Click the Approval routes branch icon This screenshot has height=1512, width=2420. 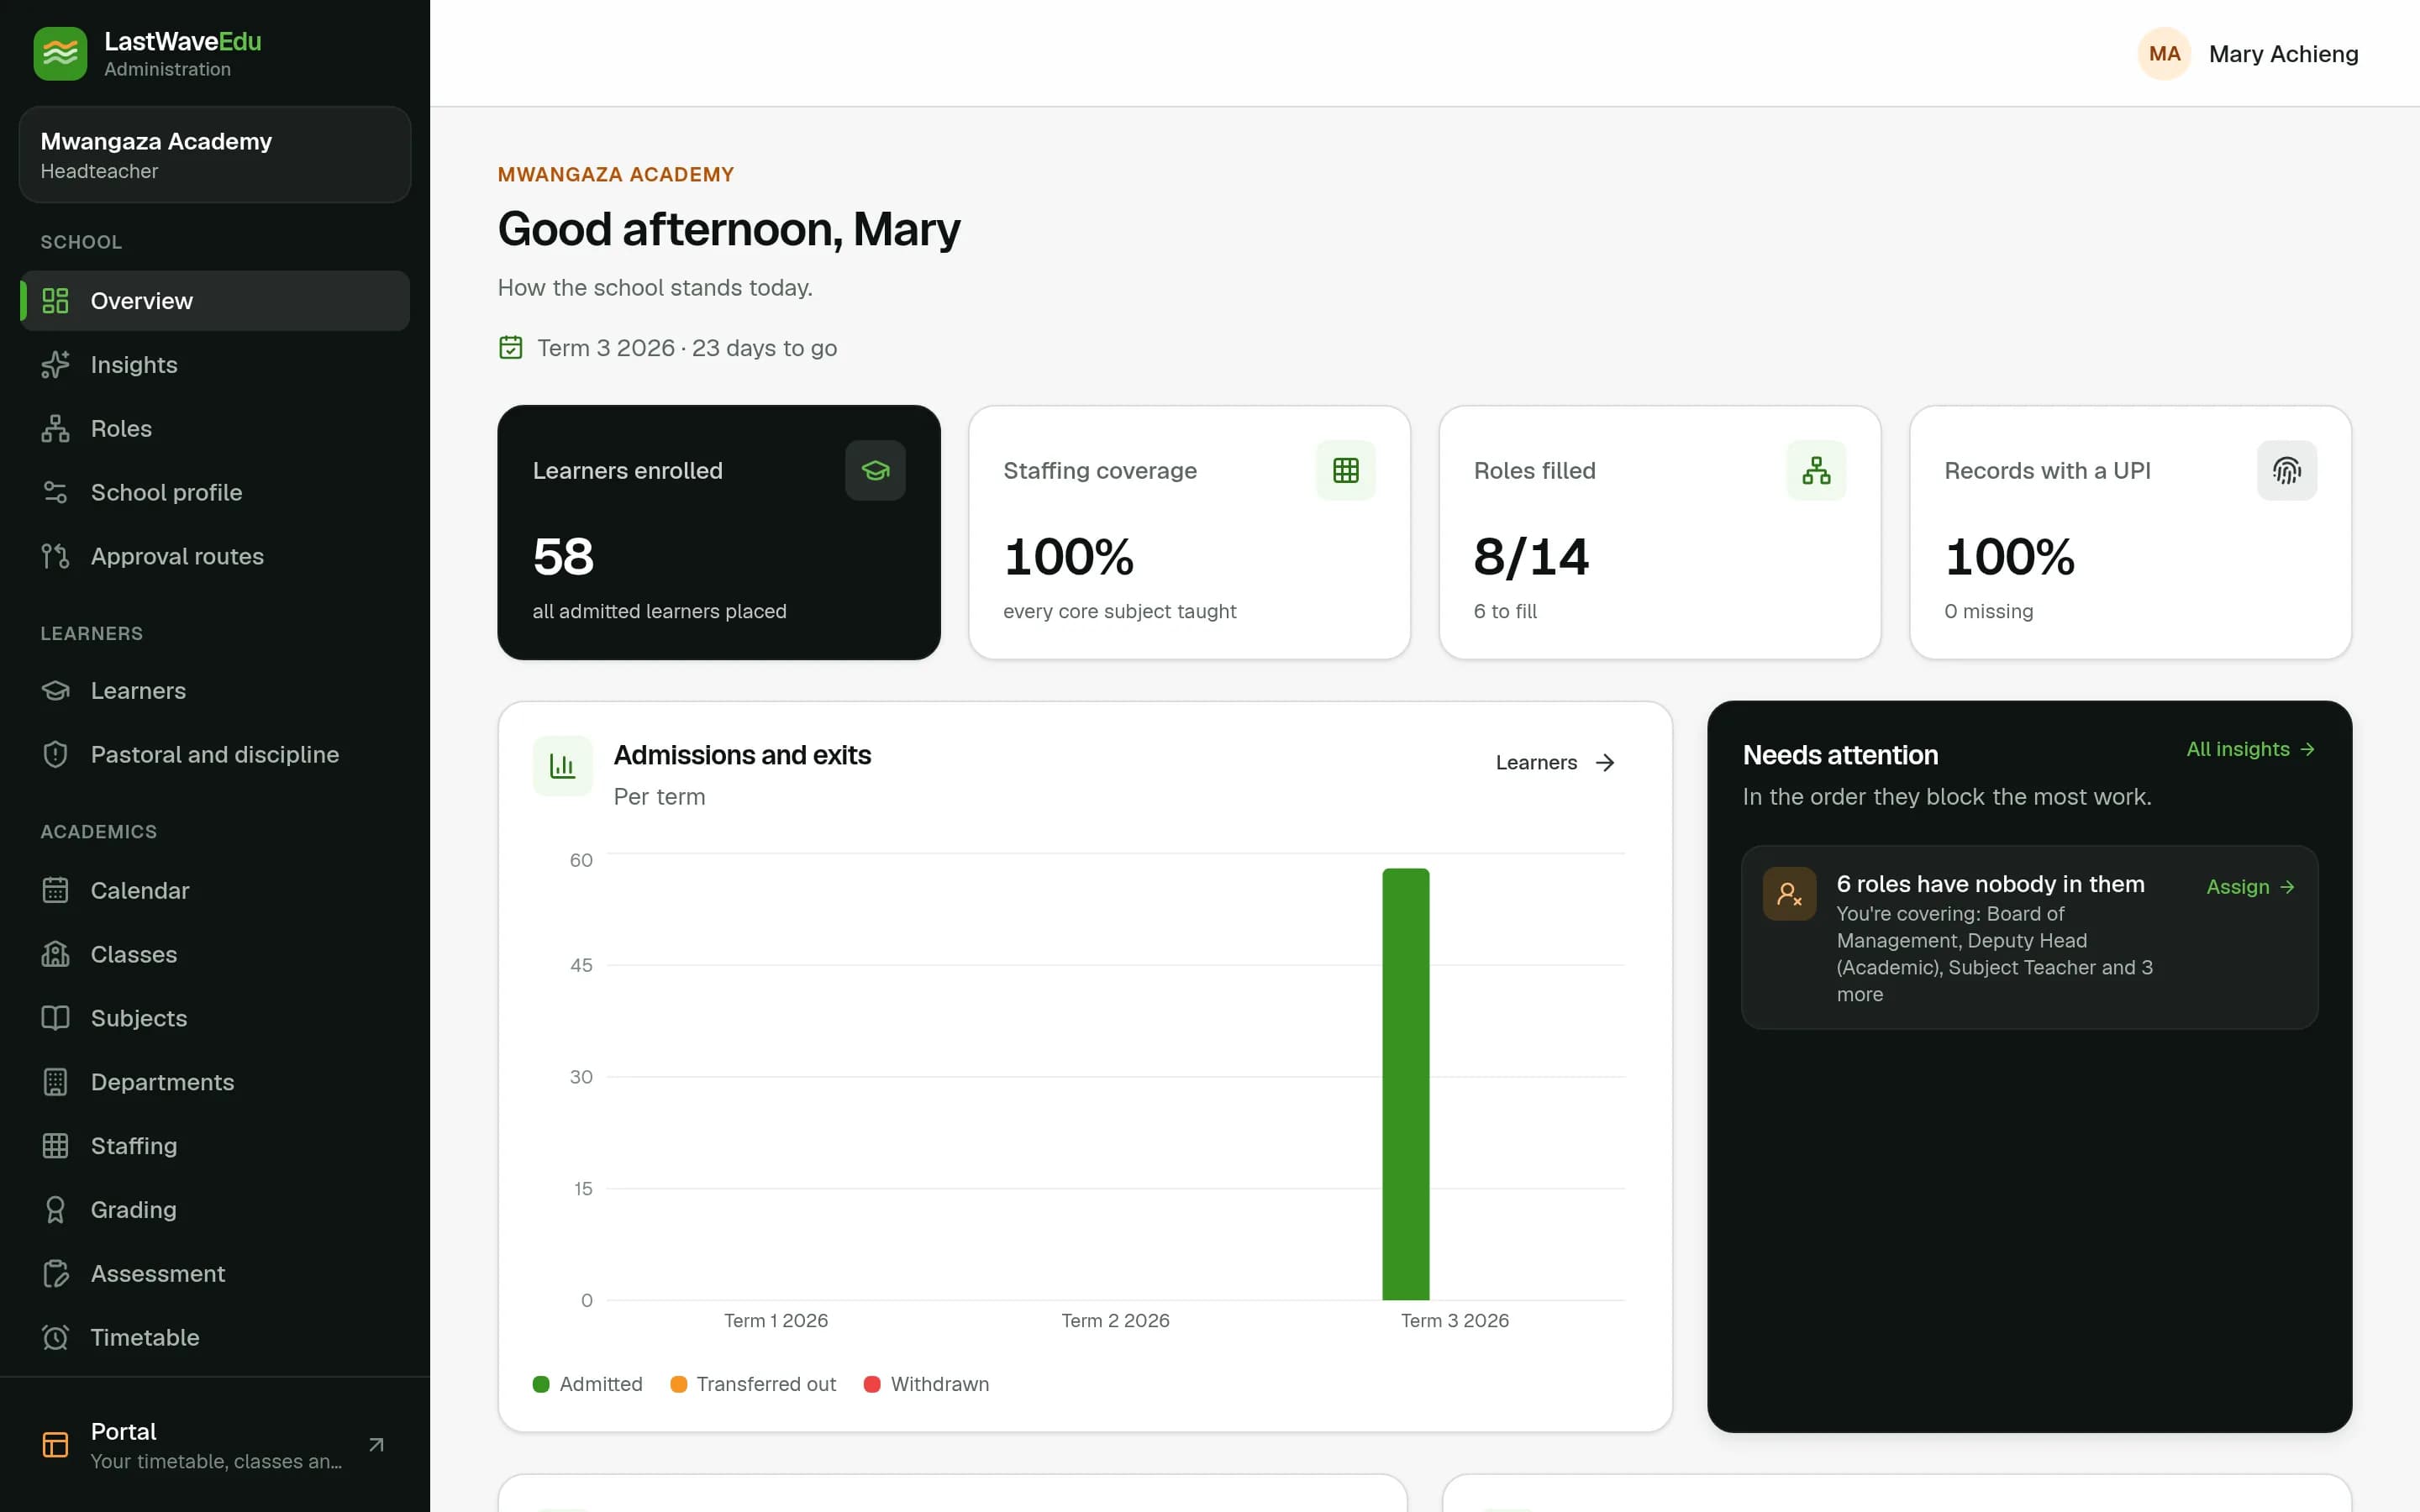pos(56,556)
